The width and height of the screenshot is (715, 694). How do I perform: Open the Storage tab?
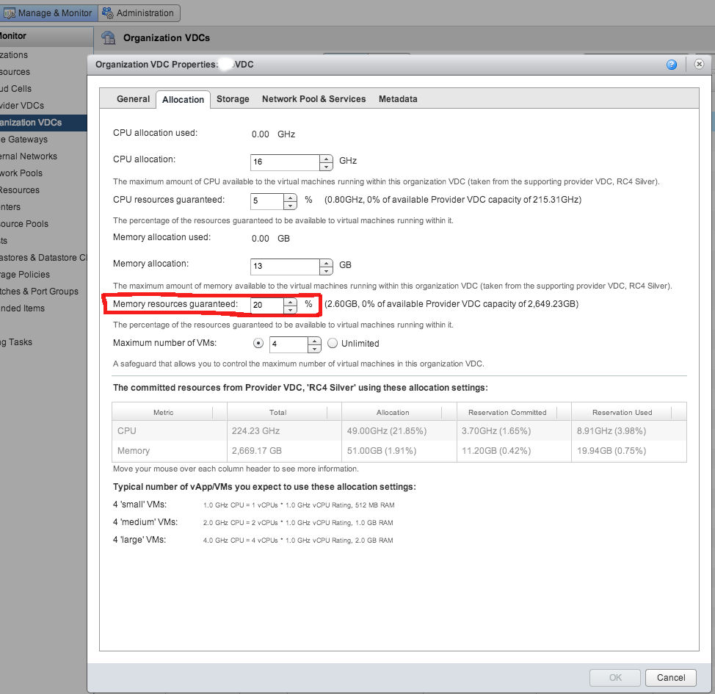coord(233,99)
